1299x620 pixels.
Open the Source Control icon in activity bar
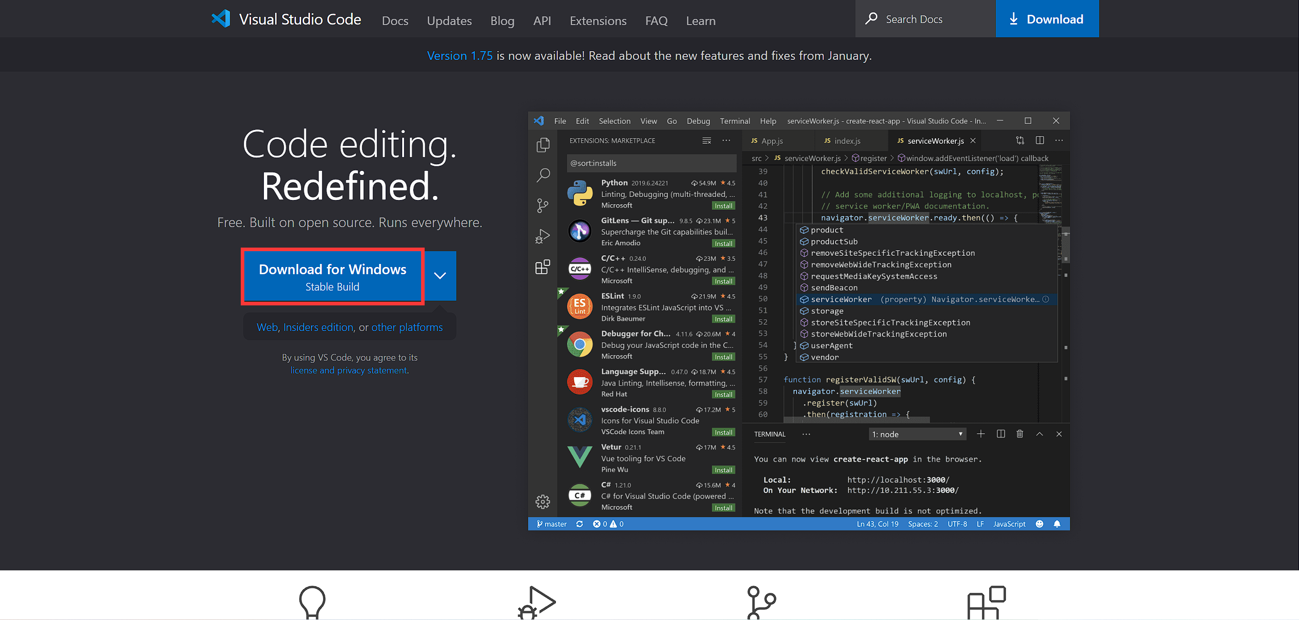[x=543, y=206]
